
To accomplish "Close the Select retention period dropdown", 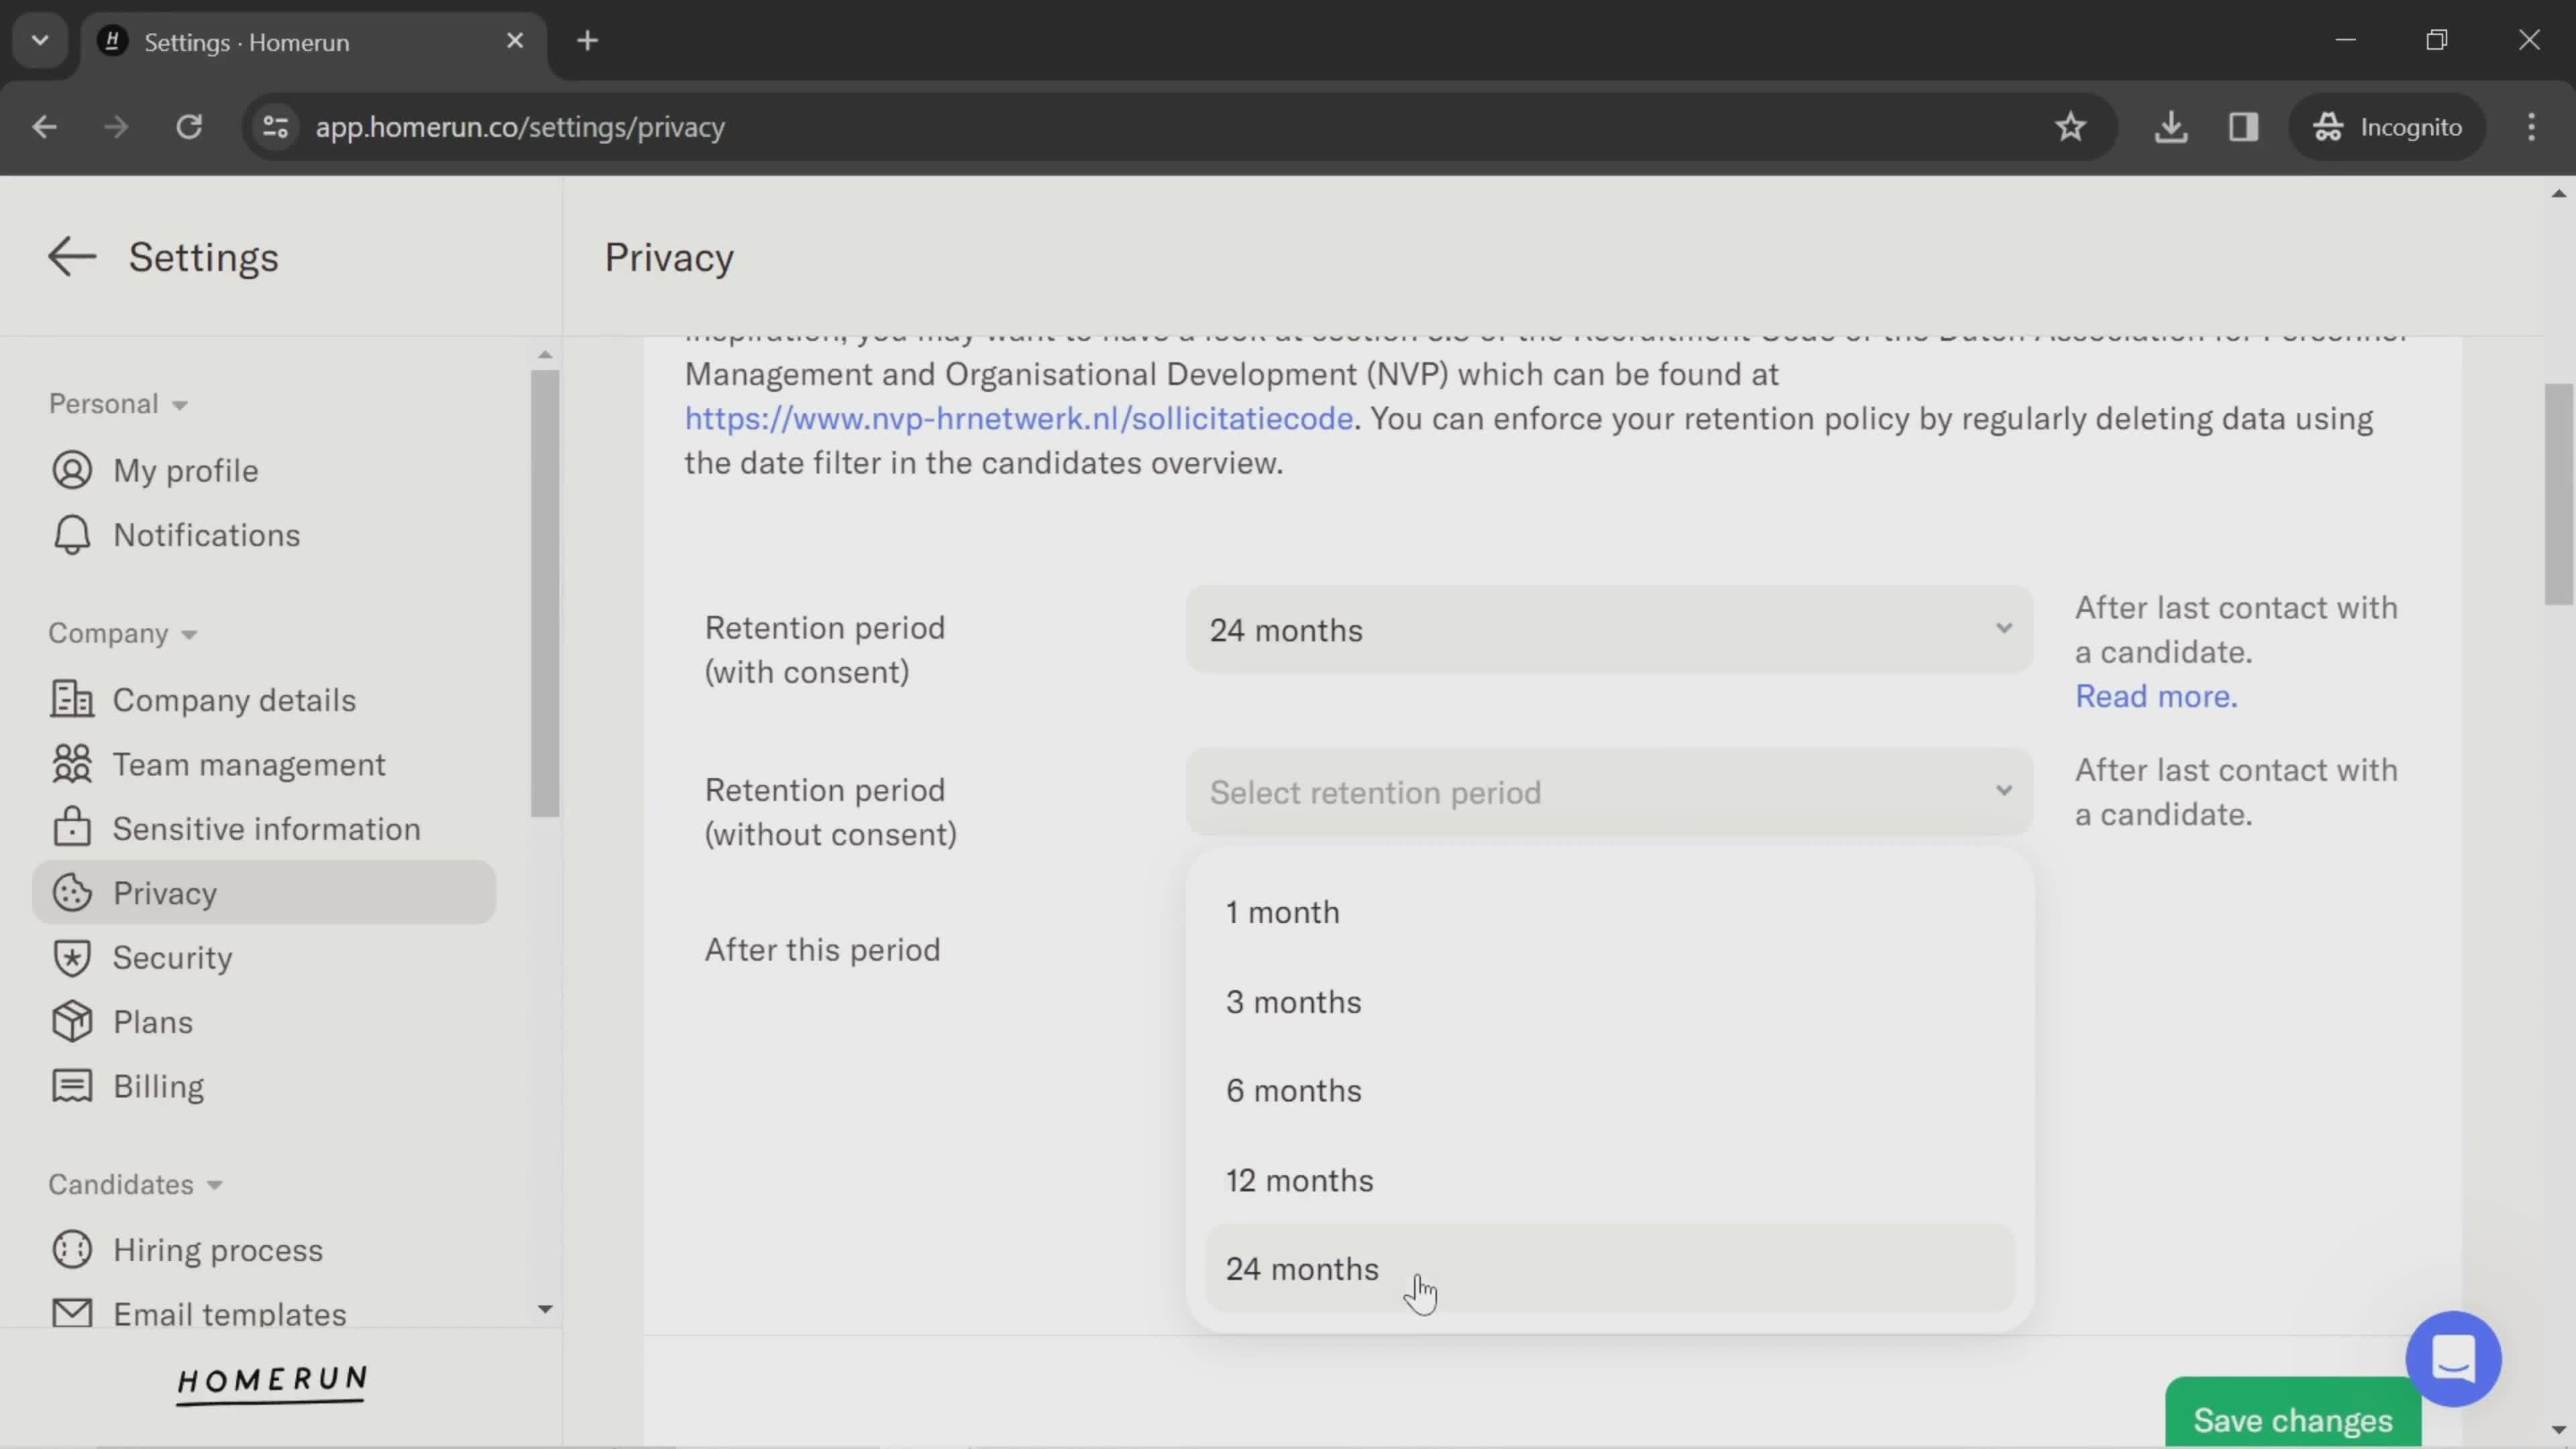I will coord(1609,791).
